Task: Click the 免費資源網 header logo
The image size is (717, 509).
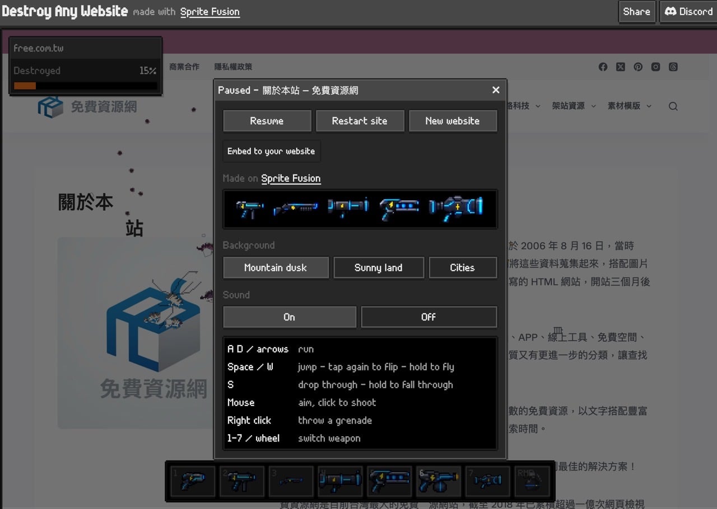Action: coord(87,106)
